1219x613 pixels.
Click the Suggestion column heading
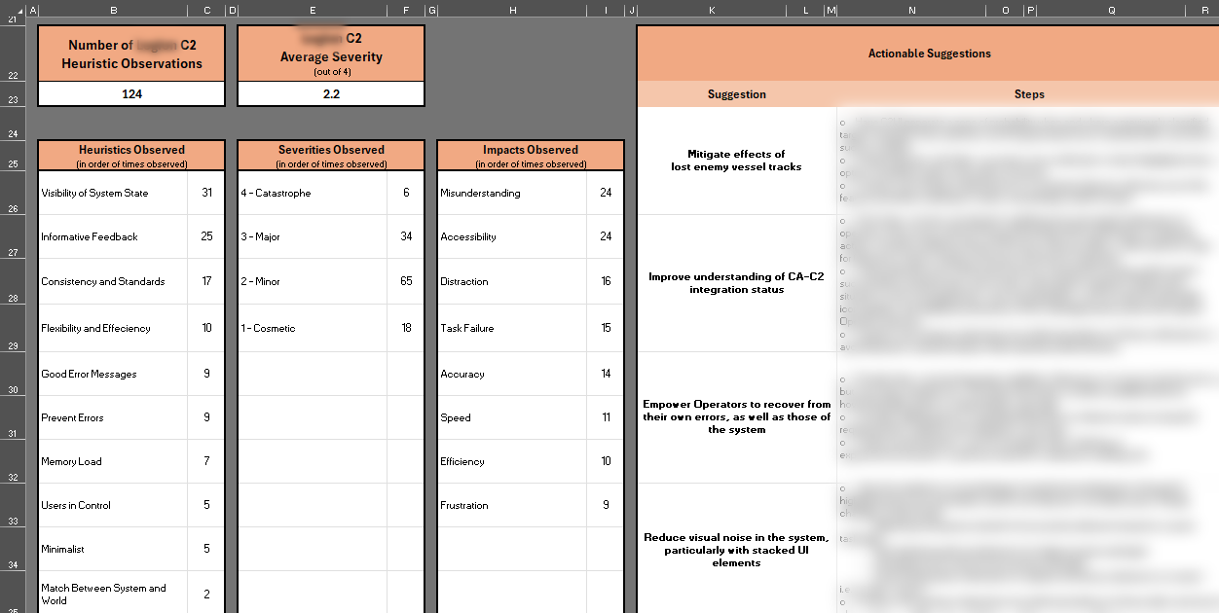(736, 94)
